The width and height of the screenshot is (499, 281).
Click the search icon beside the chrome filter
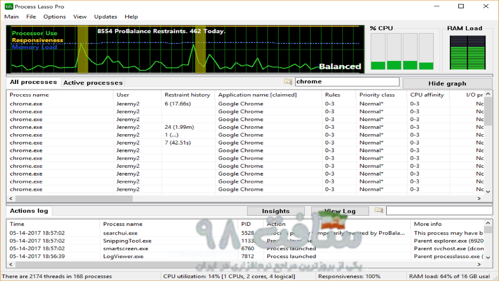point(288,81)
